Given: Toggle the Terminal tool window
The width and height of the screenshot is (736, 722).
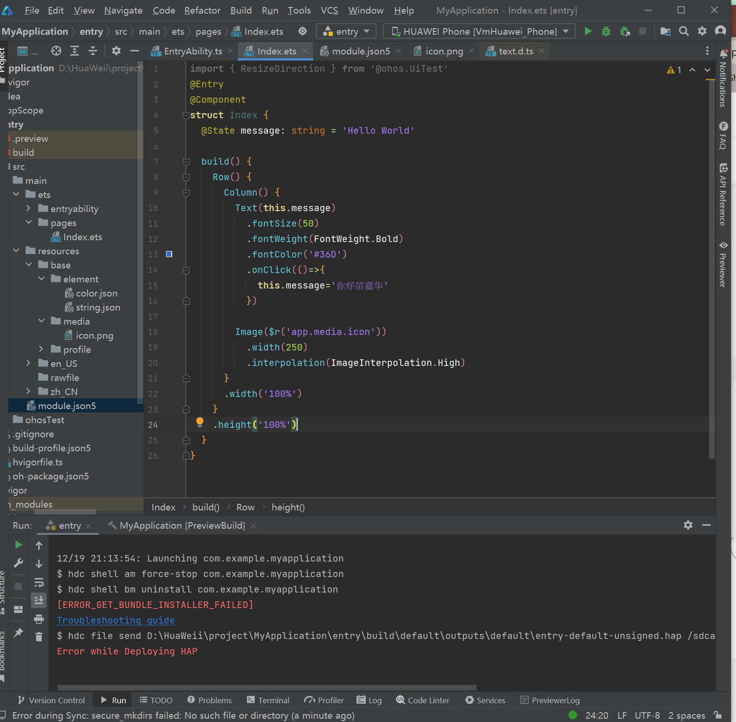Looking at the screenshot, I should [268, 700].
